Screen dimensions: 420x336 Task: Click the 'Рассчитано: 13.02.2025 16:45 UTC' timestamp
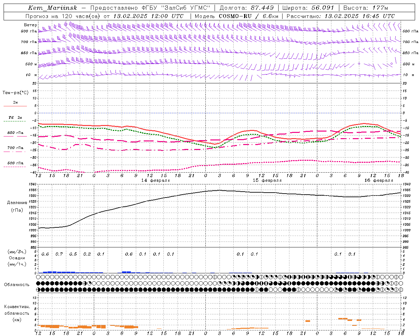(x=341, y=16)
